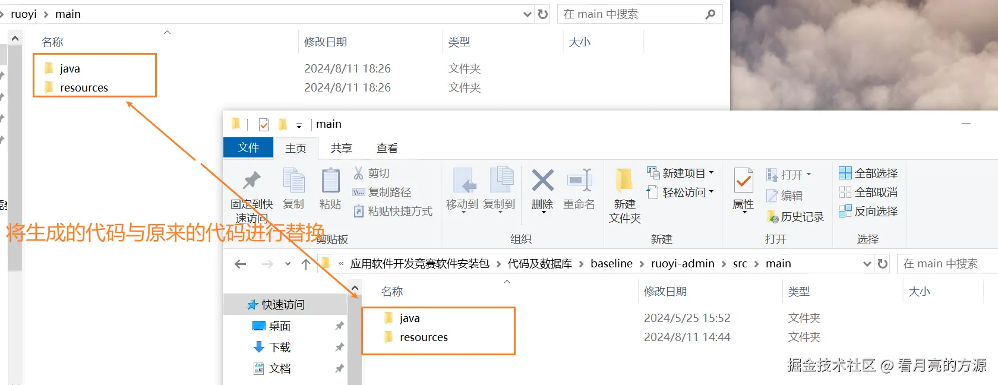
Task: Click the Forward arrow in front window
Action: pos(267,264)
